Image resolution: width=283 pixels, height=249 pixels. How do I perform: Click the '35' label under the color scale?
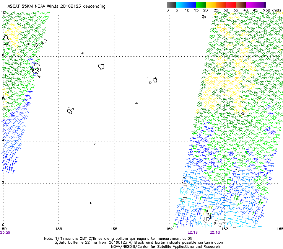[236, 10]
